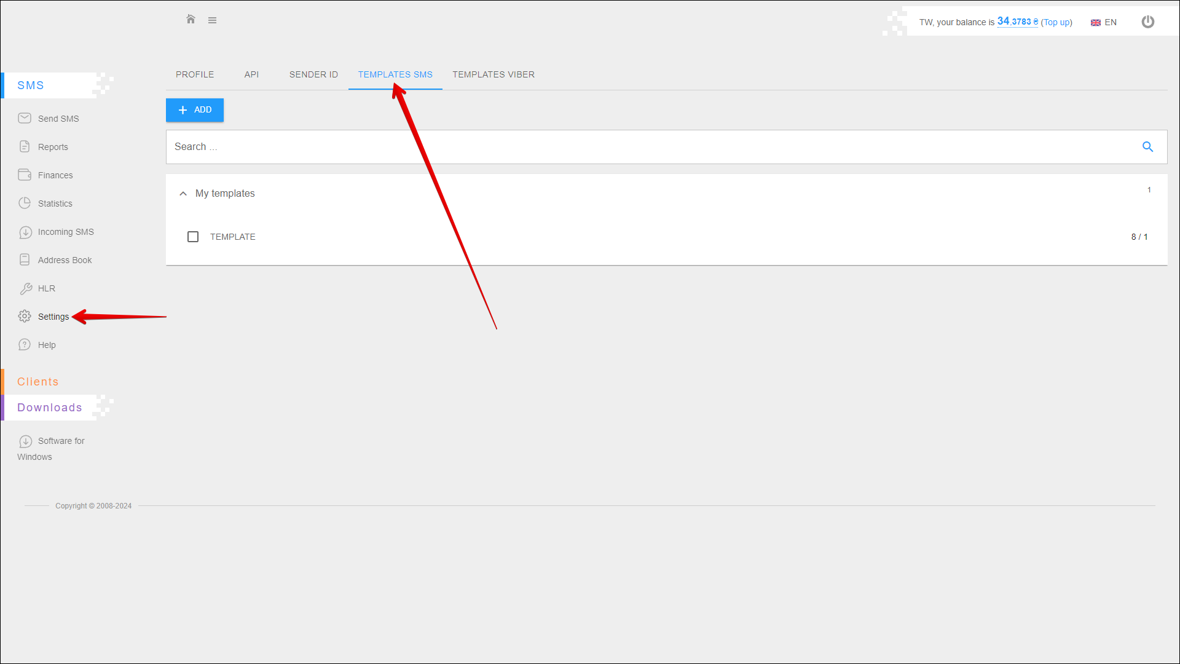Switch to the Templates Viber tab

[493, 75]
